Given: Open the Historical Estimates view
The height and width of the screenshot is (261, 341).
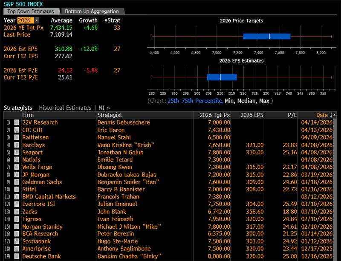Looking at the screenshot, I should click(65, 108).
